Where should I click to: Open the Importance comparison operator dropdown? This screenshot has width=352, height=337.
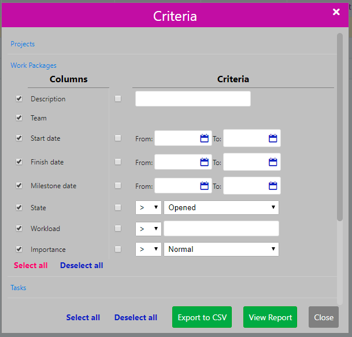coord(149,249)
